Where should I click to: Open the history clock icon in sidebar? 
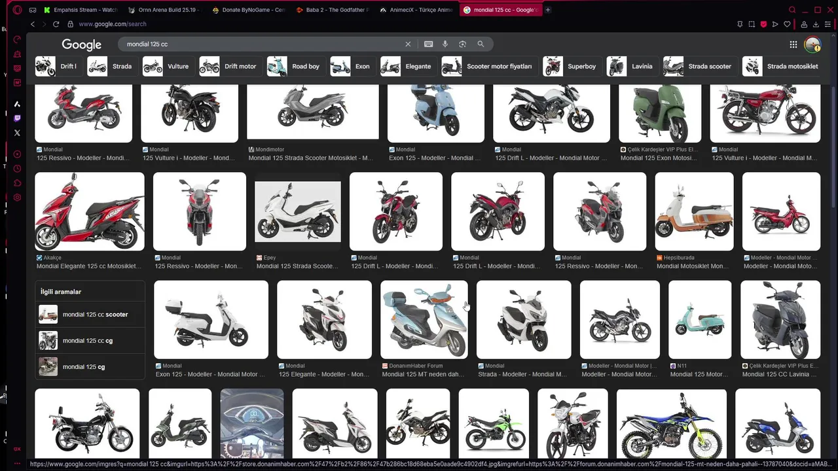tap(17, 169)
